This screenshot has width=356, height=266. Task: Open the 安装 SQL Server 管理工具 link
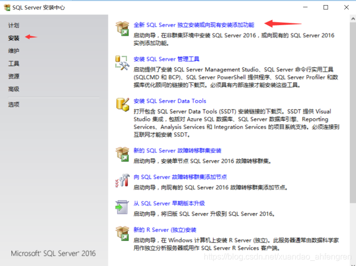click(166, 59)
